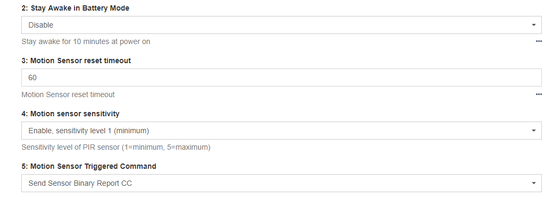The width and height of the screenshot is (553, 198).
Task: Click 'Send Sensor Binary Report CC' text
Action: point(80,183)
